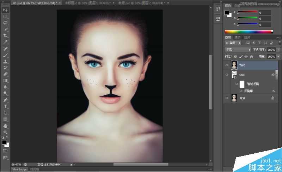The width and height of the screenshot is (282, 172).
Task: Select the Crop tool
Action: pos(5,36)
